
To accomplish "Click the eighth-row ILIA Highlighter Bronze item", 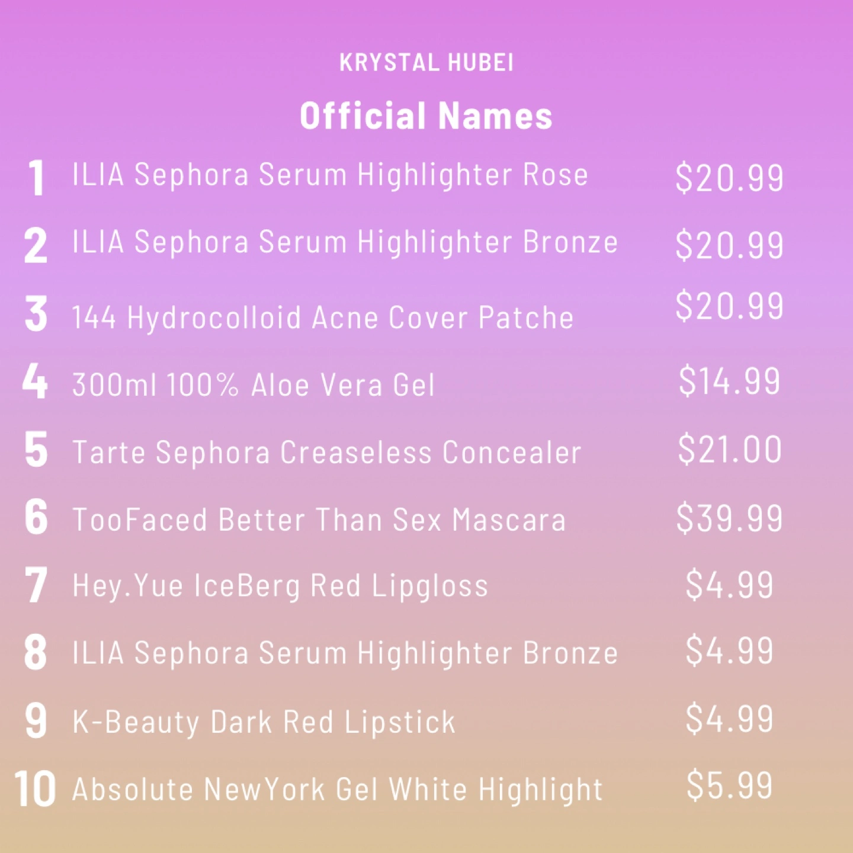I will [345, 654].
